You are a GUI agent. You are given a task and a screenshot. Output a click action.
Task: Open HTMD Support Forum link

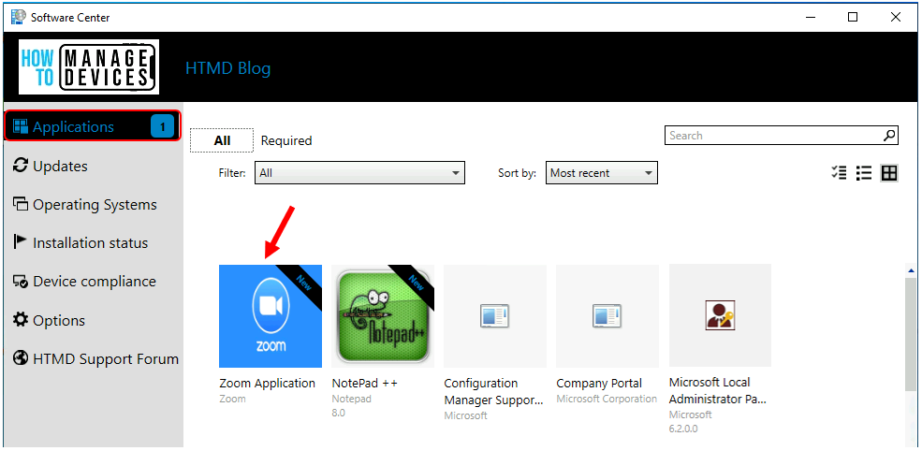click(x=106, y=358)
